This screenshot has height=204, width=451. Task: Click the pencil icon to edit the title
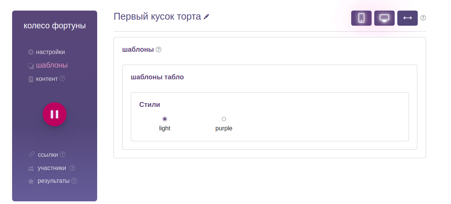point(206,17)
